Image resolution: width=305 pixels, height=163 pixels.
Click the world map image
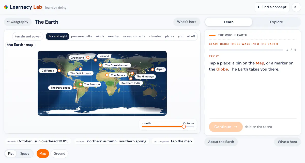(102, 83)
